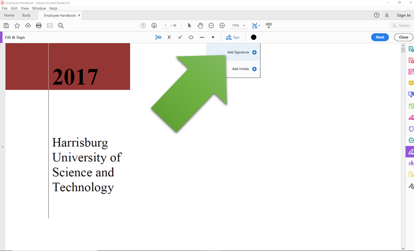
Task: Print the document using printer icon
Action: pyautogui.click(x=39, y=25)
